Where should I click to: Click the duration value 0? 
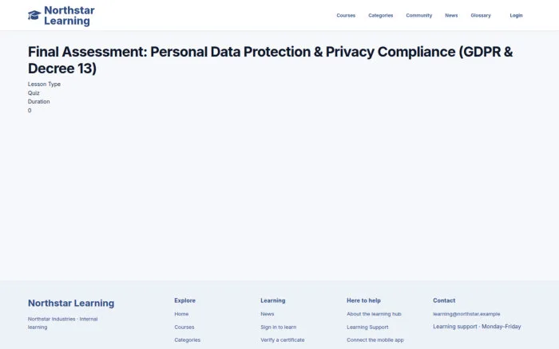point(30,110)
